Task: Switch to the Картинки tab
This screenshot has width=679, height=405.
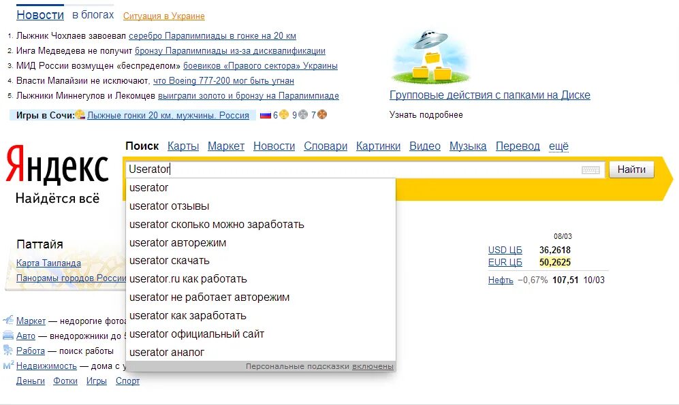Action: (x=379, y=146)
